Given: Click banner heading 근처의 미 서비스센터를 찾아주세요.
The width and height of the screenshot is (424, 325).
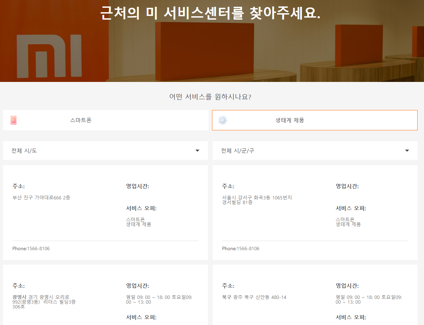Looking at the screenshot, I should 210,13.
